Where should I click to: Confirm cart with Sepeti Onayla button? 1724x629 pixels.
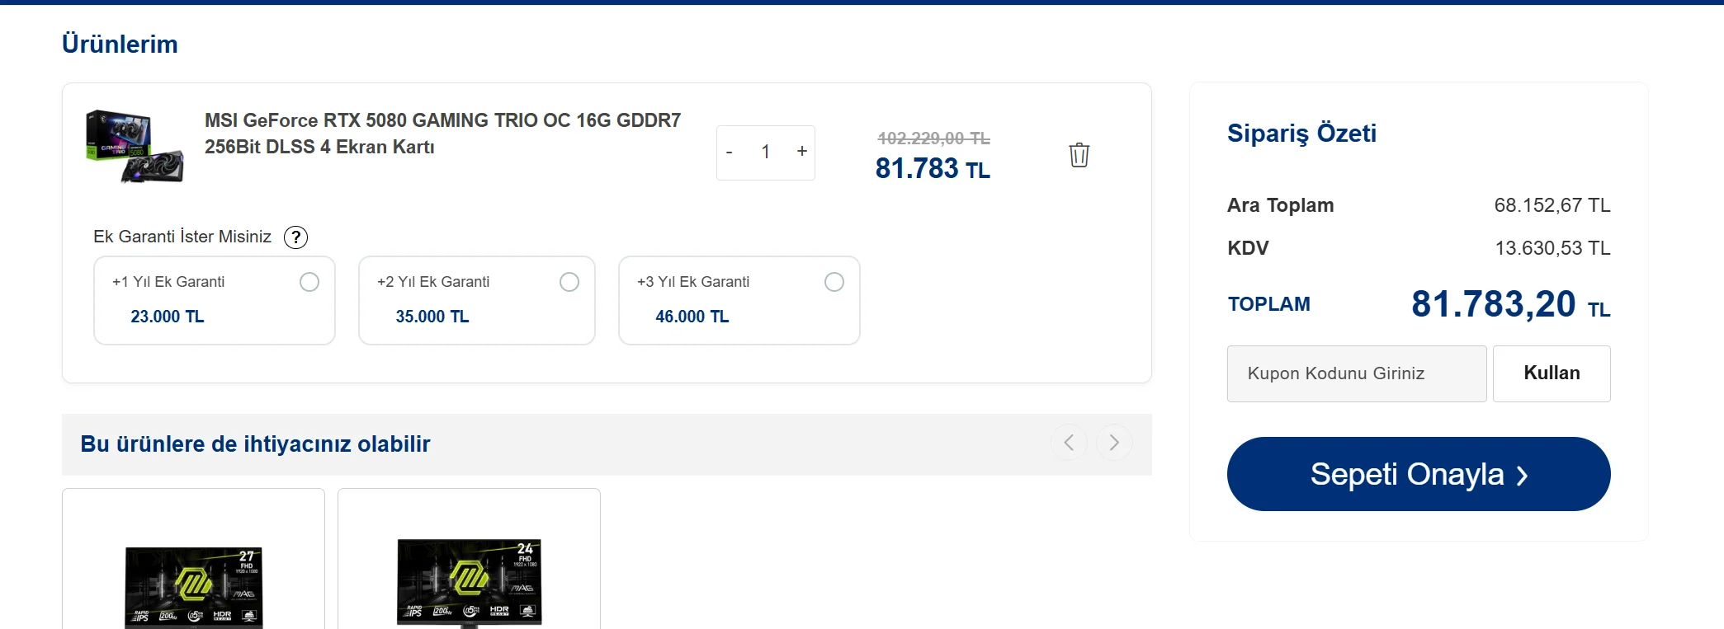1419,474
